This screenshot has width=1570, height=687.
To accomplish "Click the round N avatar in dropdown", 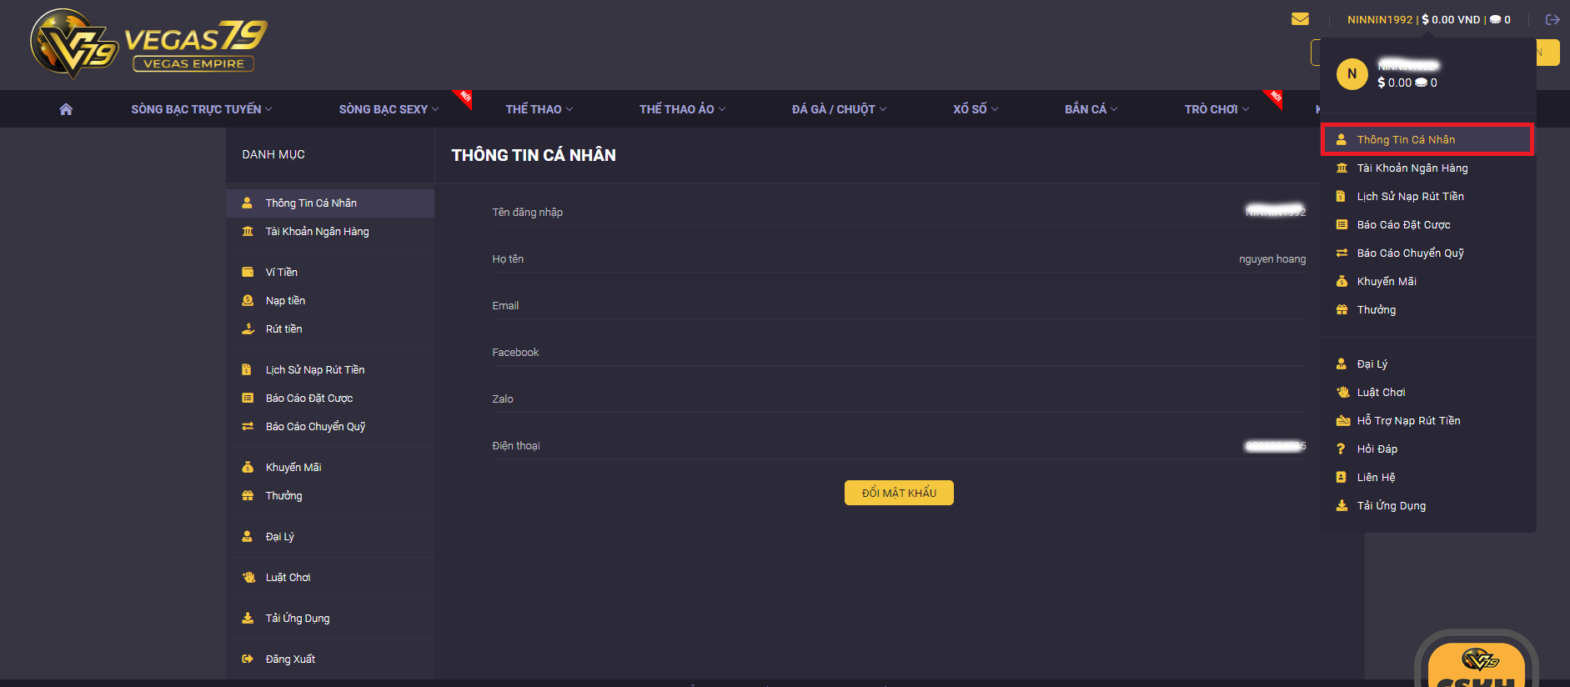I will (x=1352, y=74).
